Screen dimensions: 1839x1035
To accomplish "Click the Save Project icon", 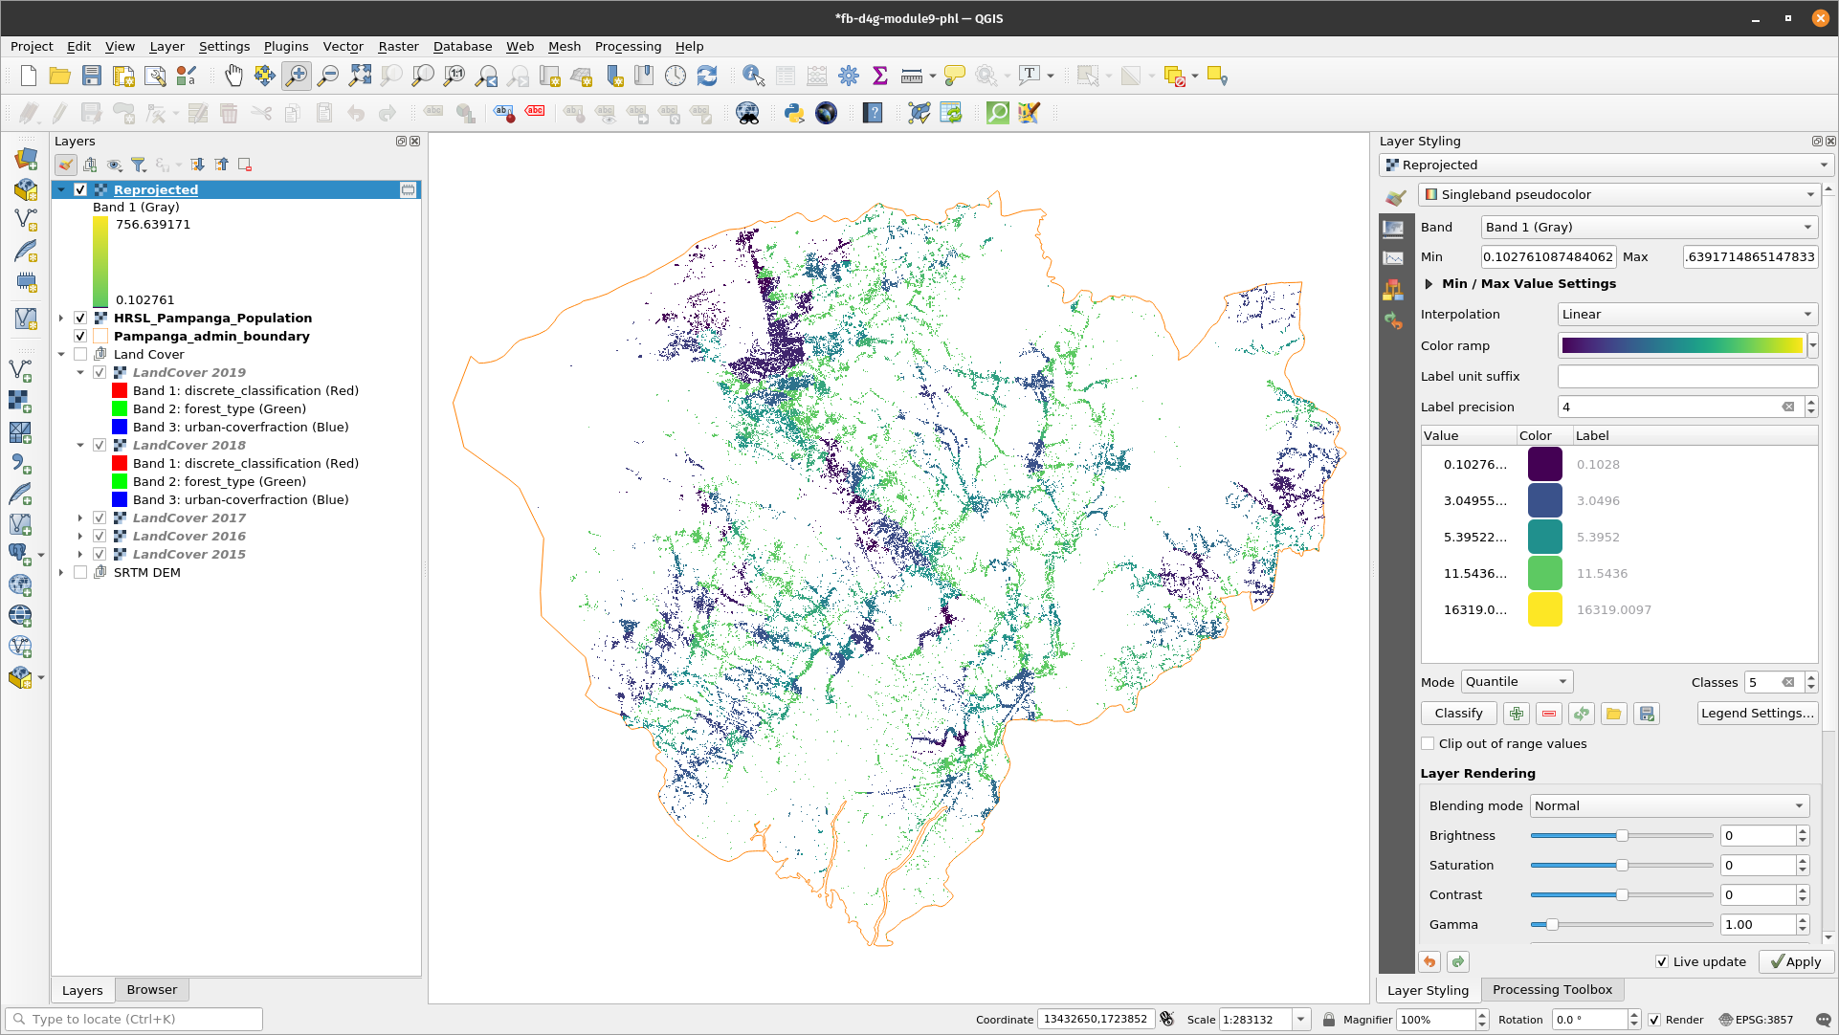I will tap(91, 77).
